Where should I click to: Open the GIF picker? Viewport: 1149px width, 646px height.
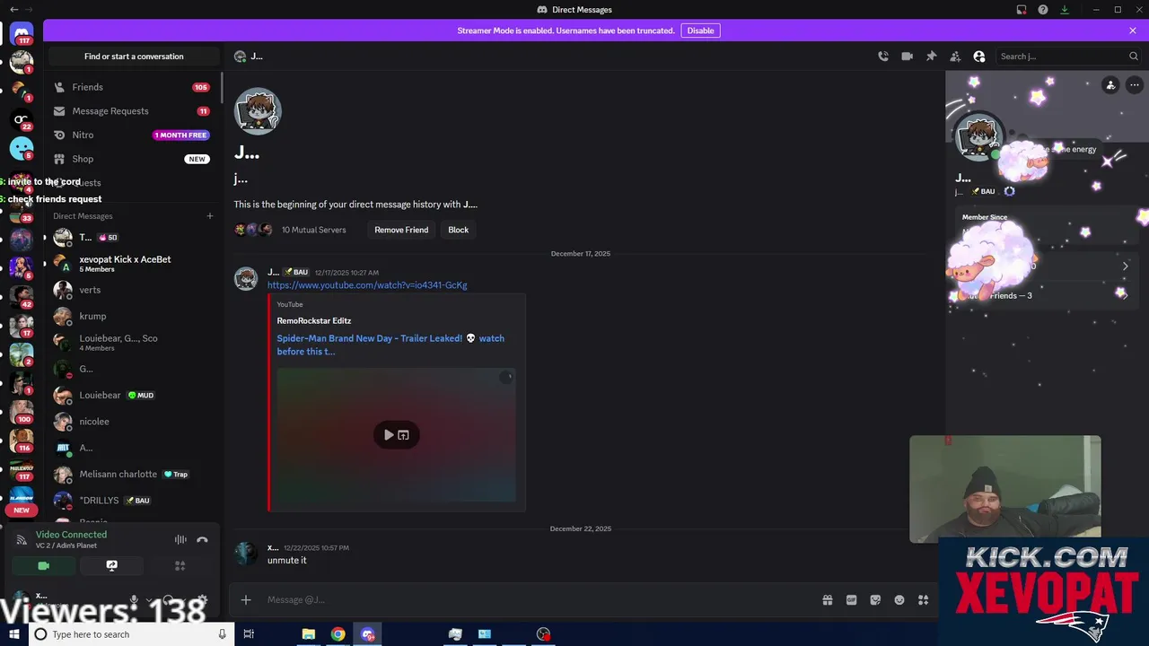tap(852, 600)
